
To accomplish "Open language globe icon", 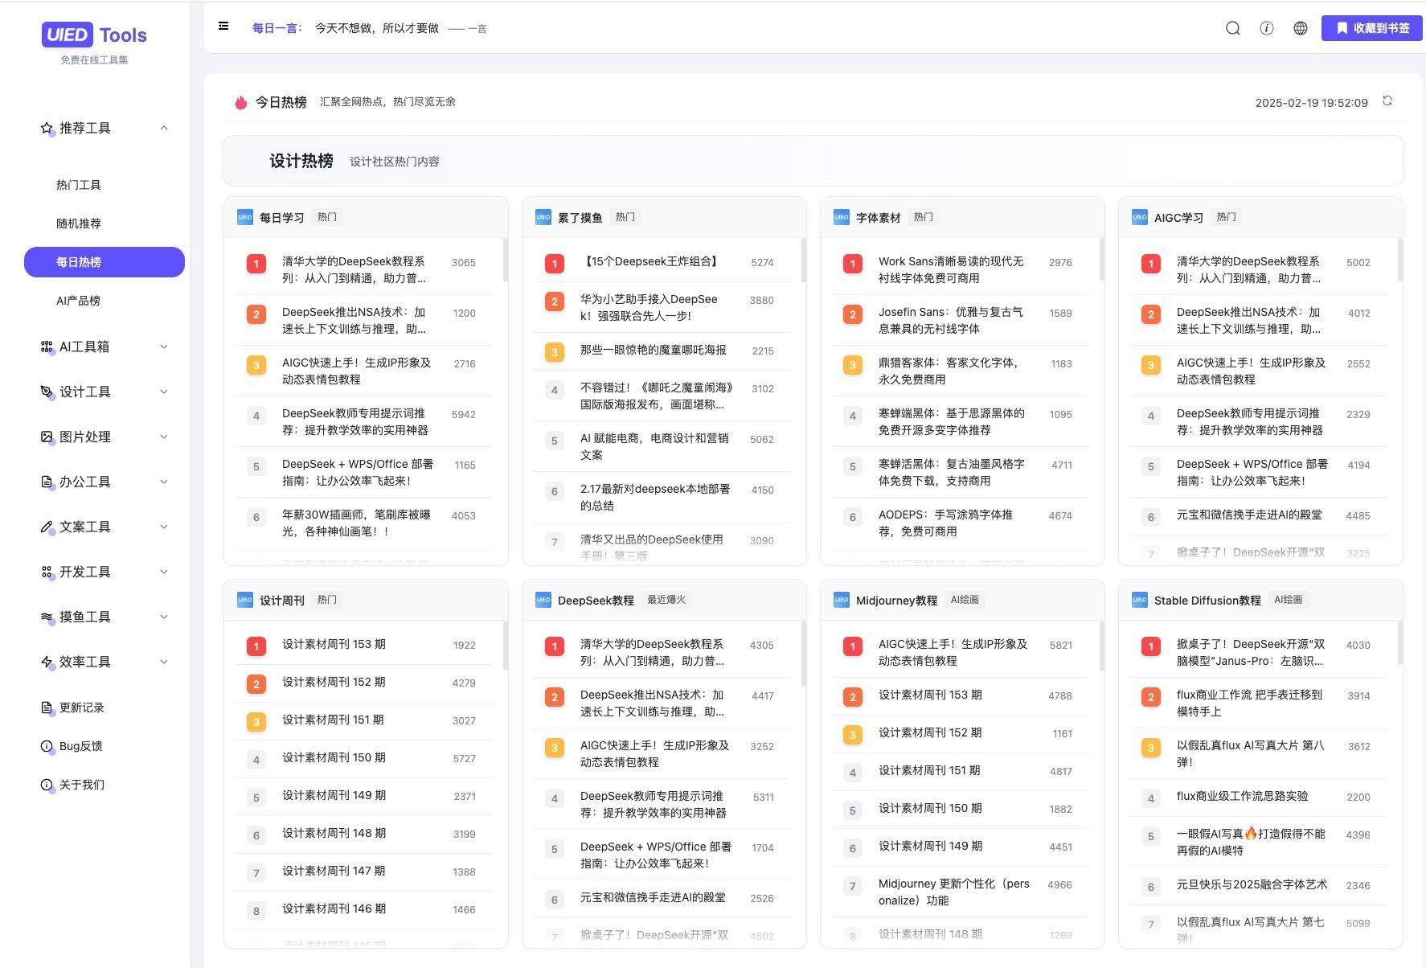I will (x=1300, y=28).
